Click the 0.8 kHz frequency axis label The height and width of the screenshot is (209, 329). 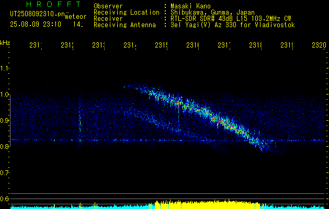click(x=4, y=146)
